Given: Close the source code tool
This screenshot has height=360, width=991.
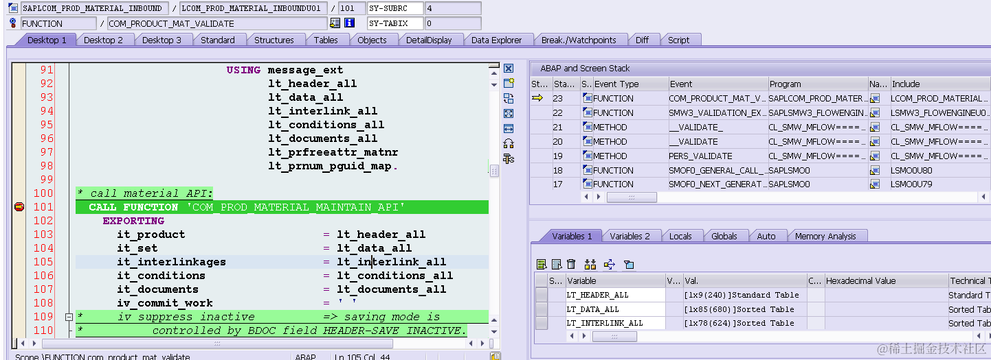Looking at the screenshot, I should tap(509, 68).
